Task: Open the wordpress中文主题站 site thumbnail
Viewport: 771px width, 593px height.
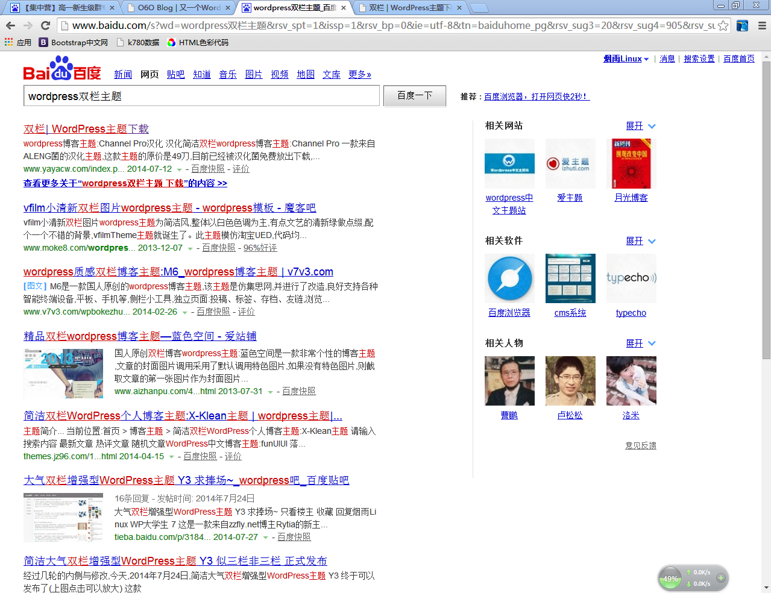Action: point(509,163)
